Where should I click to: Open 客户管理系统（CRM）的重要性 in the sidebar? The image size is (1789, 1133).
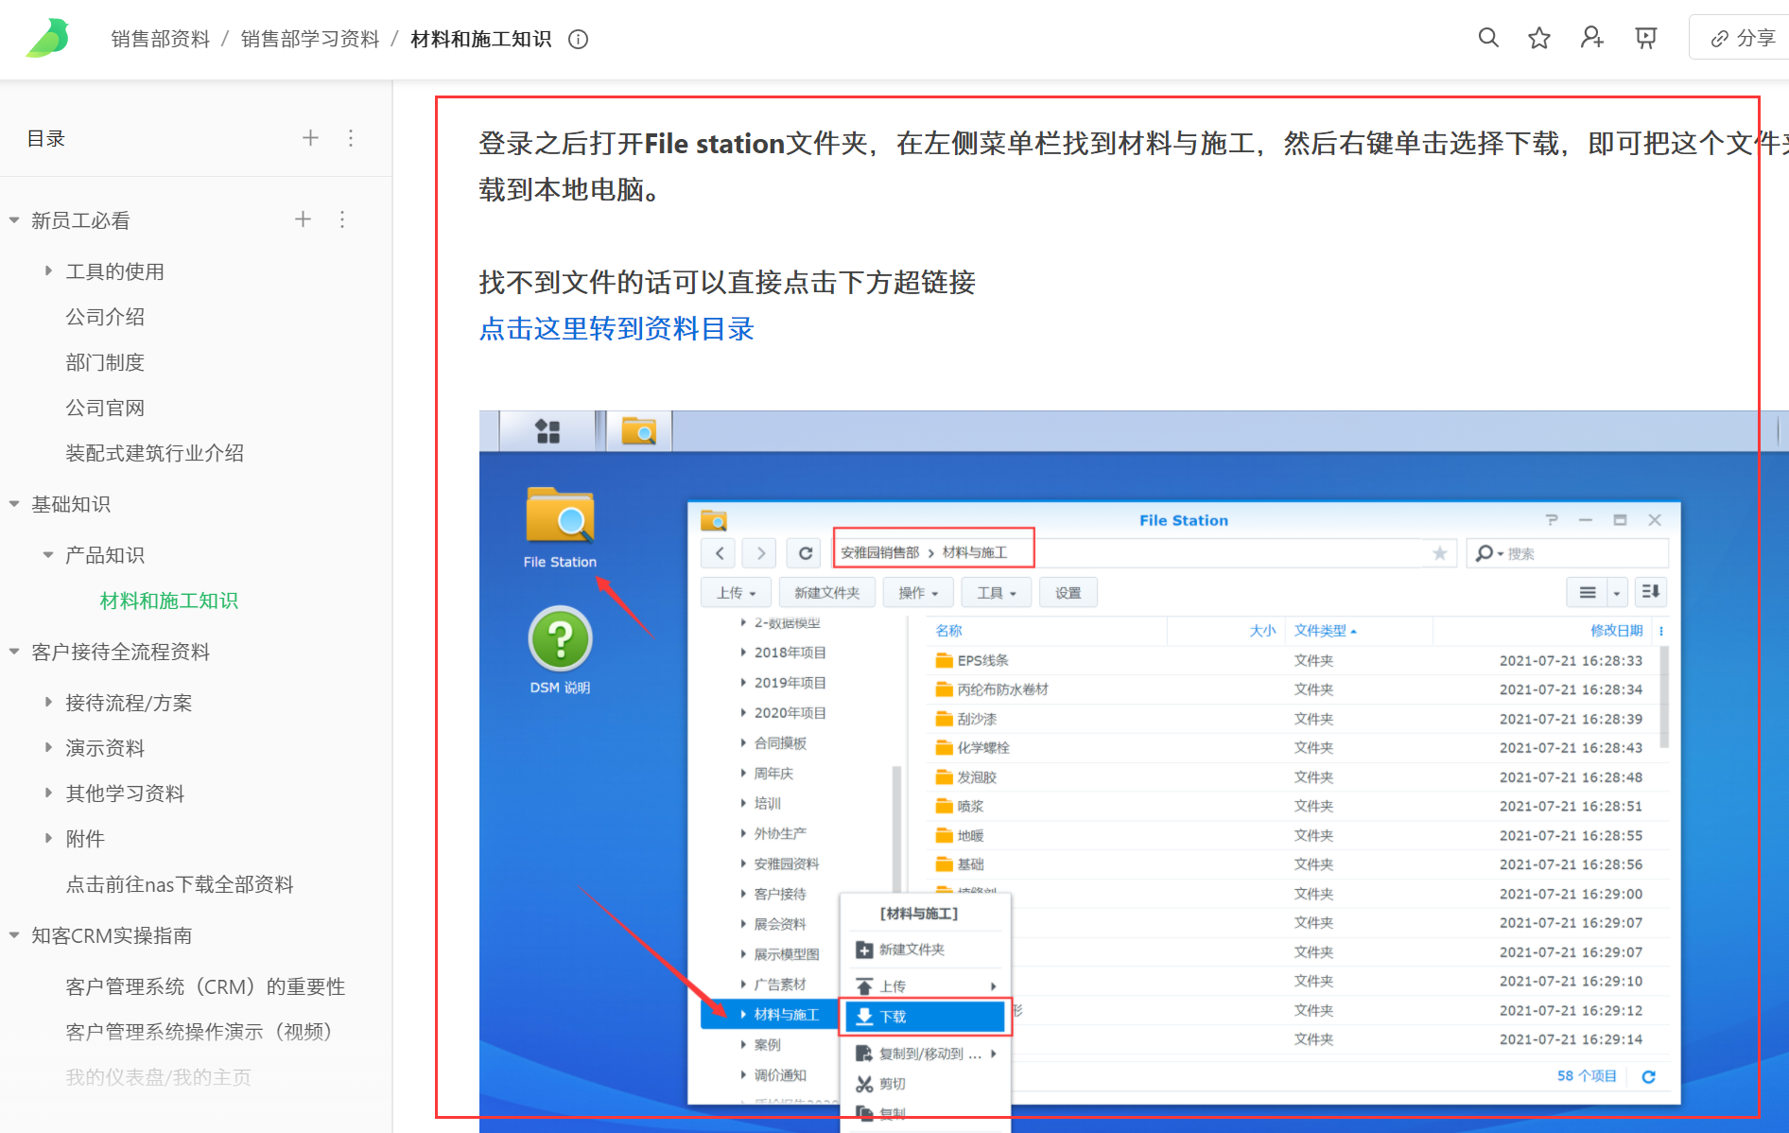tap(205, 986)
